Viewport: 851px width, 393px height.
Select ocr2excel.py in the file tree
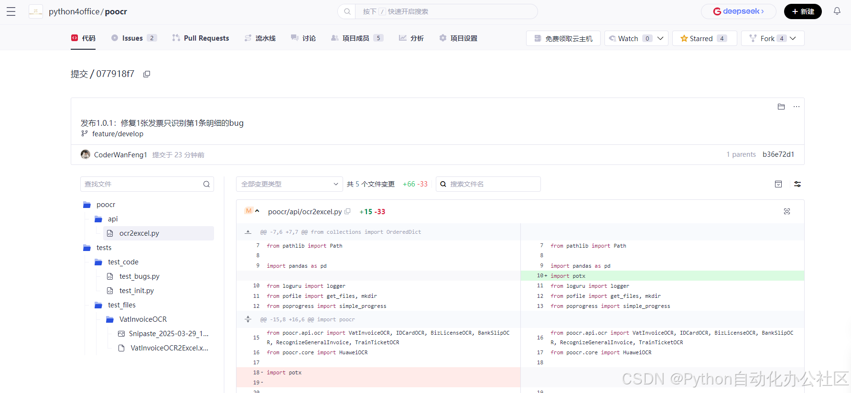click(159, 233)
